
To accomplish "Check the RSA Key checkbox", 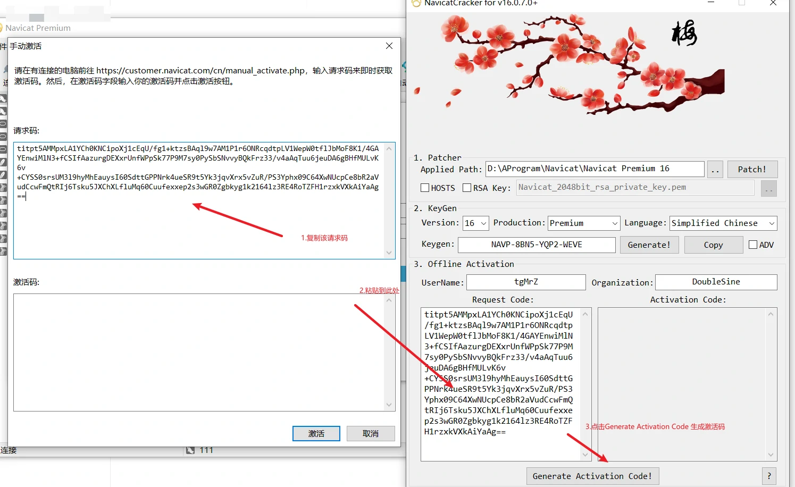I will pos(467,188).
